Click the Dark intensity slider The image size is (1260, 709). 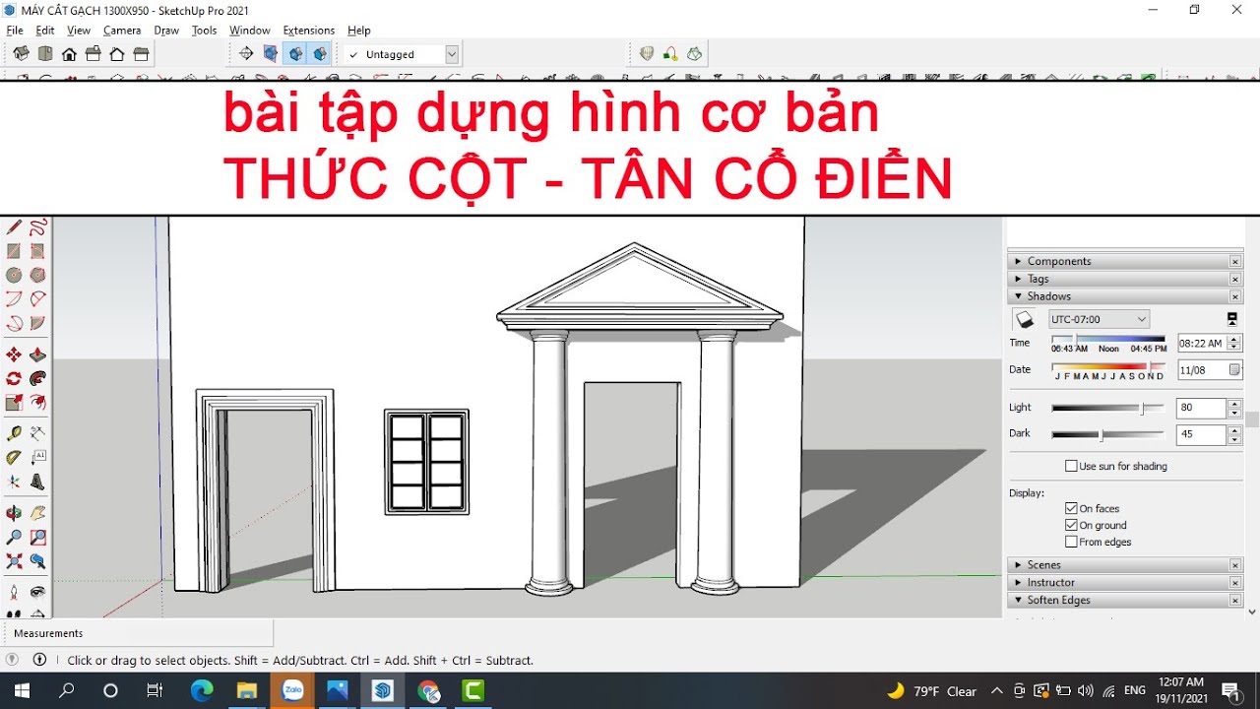click(x=1107, y=434)
